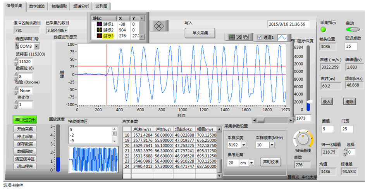Image resolution: width=365 pixels, height=189 pixels.
Task: Switch to the 频谱分析 tab
Action: coord(81,7)
